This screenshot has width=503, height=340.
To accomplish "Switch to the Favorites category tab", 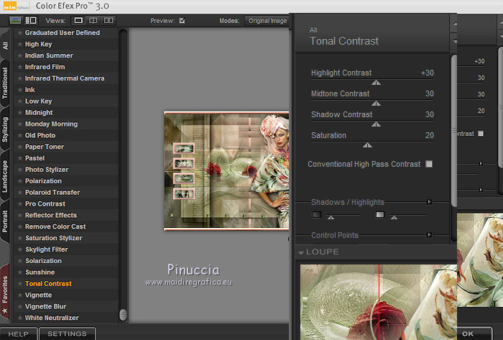I will (x=5, y=293).
